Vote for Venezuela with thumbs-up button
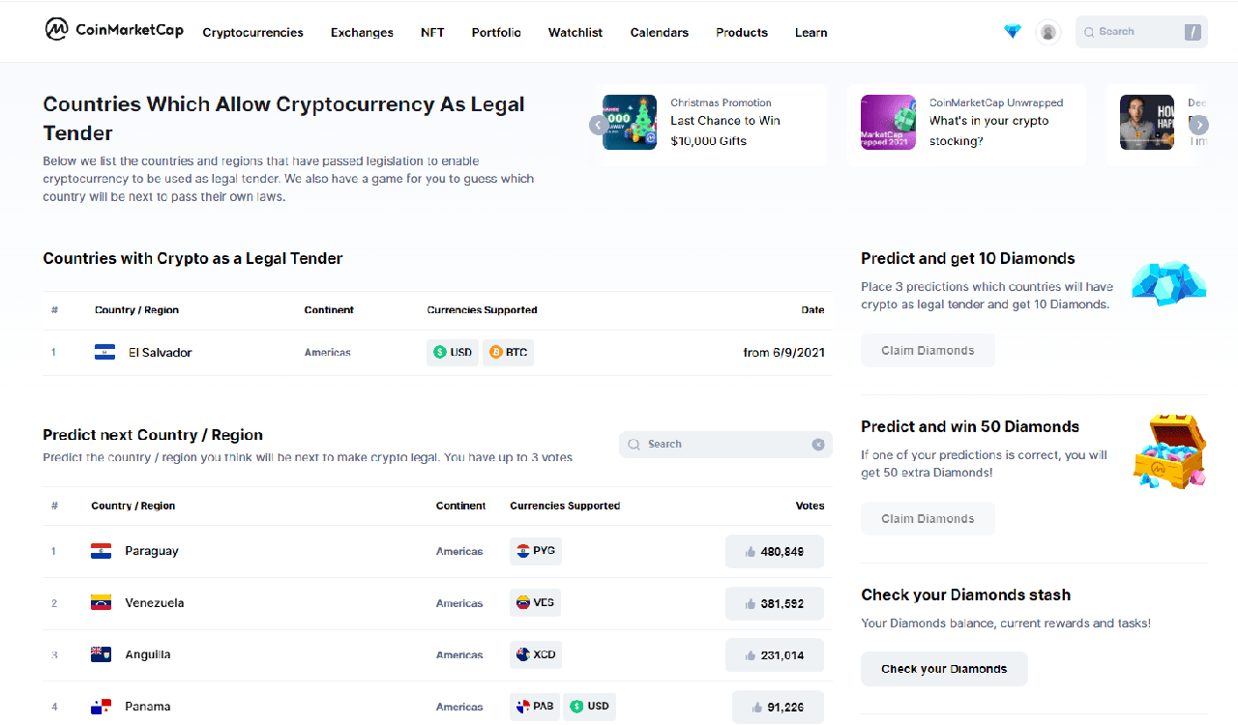This screenshot has height=725, width=1238. (x=775, y=603)
